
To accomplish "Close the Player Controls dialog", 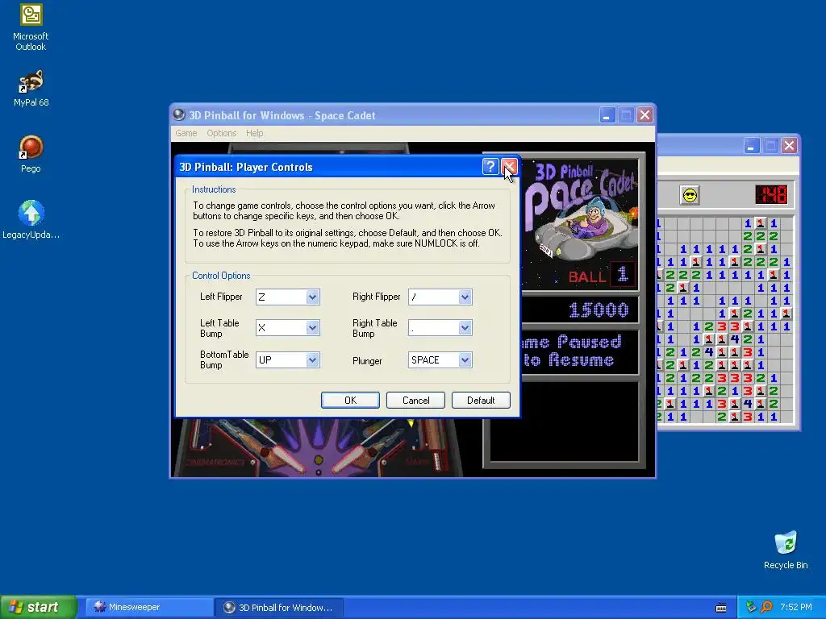I will [509, 167].
